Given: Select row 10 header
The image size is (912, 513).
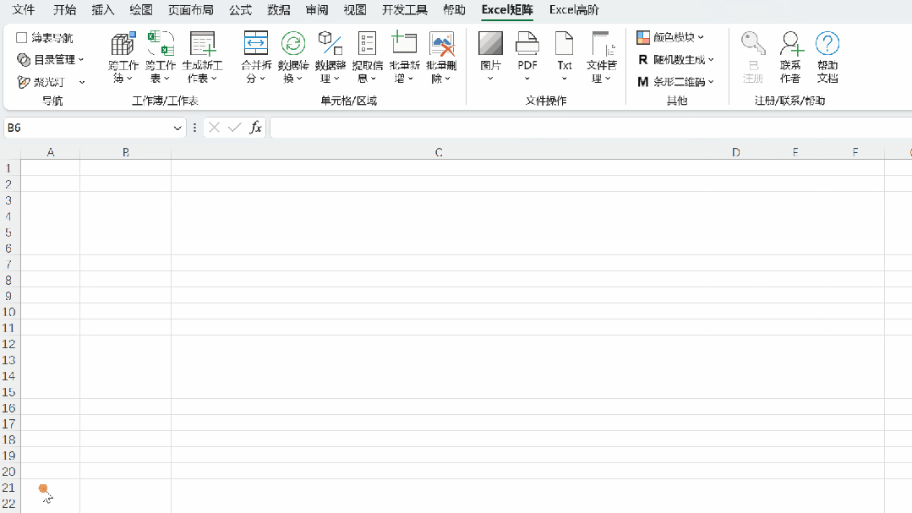Looking at the screenshot, I should [x=8, y=312].
